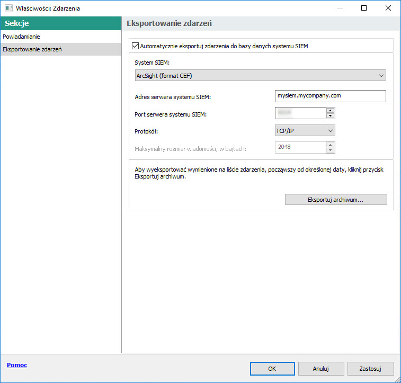The image size is (401, 383).
Task: Maximize the Właściwości: Zdarzenia window
Action: pos(364,8)
